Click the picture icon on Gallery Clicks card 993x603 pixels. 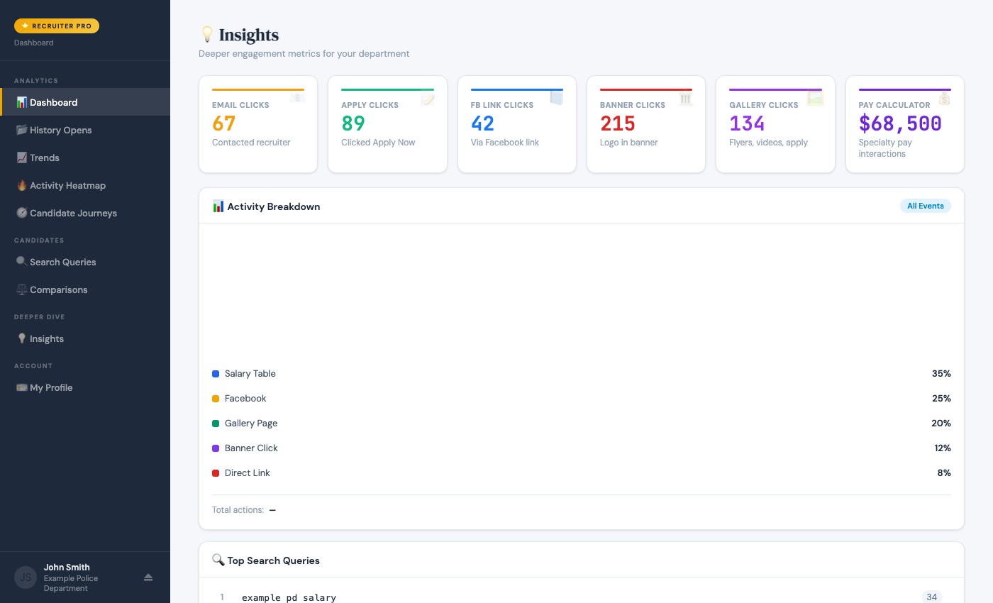815,99
